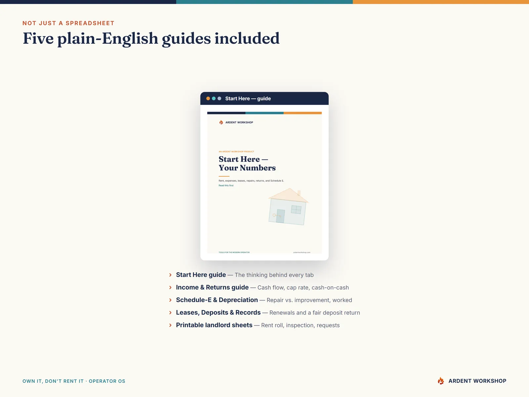
Task: Select 'Printable landlord sheets' list item
Action: [254, 325]
